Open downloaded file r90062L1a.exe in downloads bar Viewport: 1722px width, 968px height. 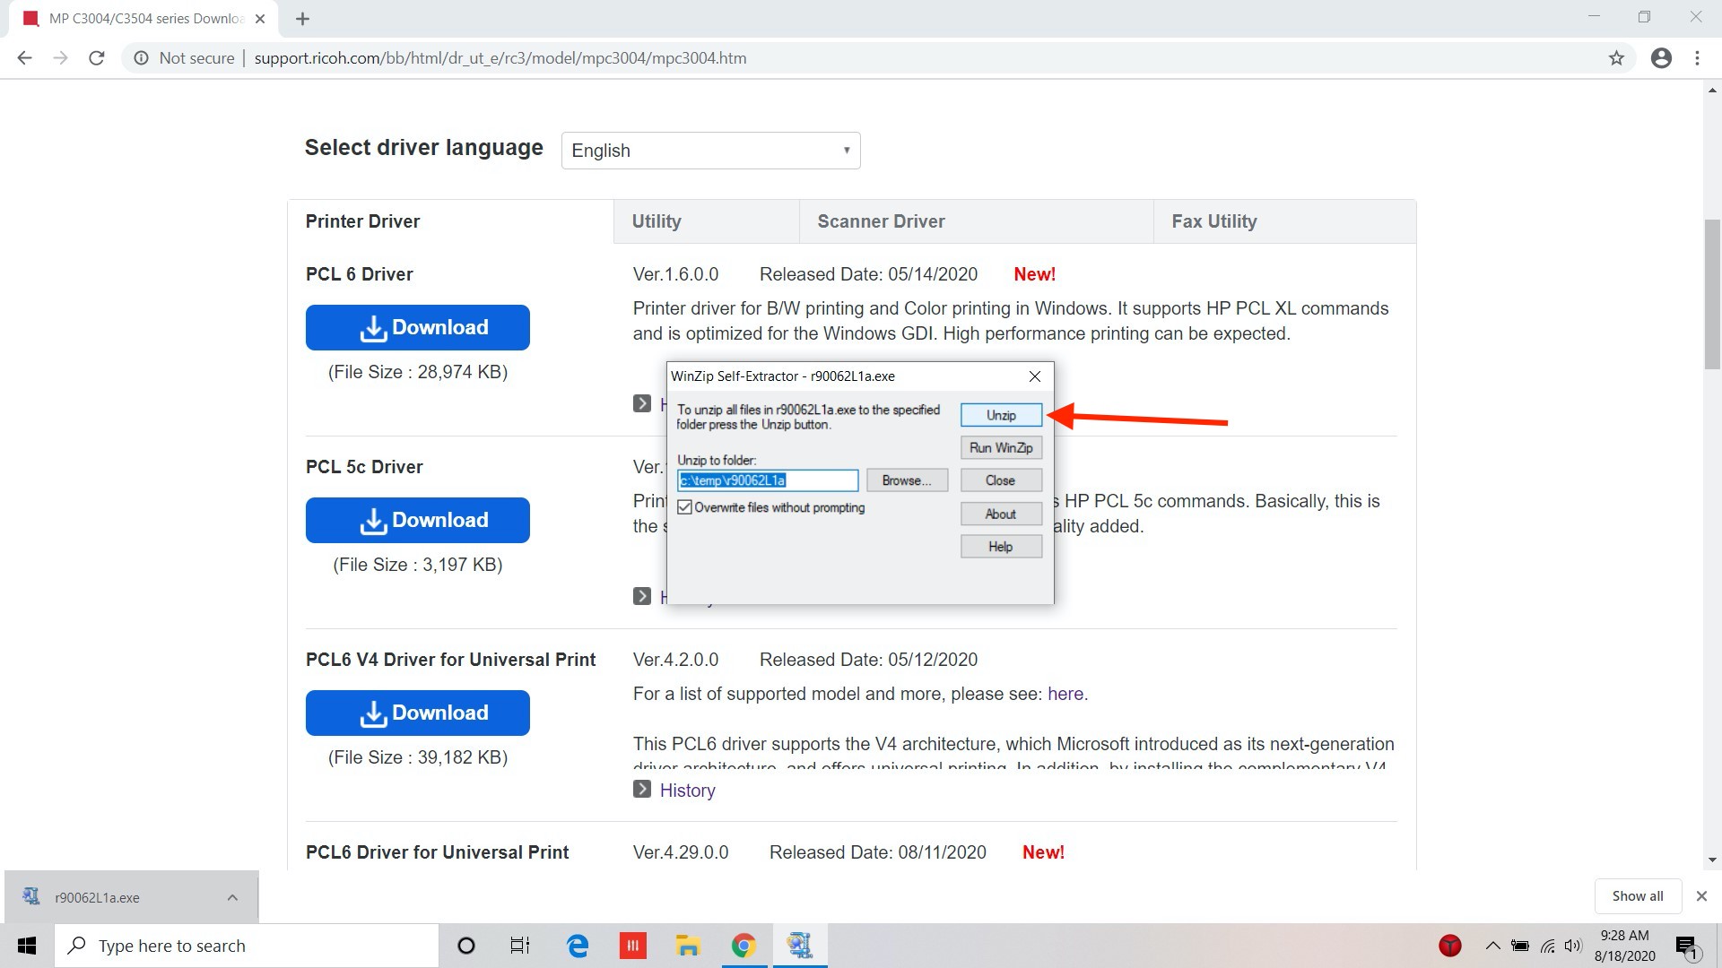tap(97, 897)
